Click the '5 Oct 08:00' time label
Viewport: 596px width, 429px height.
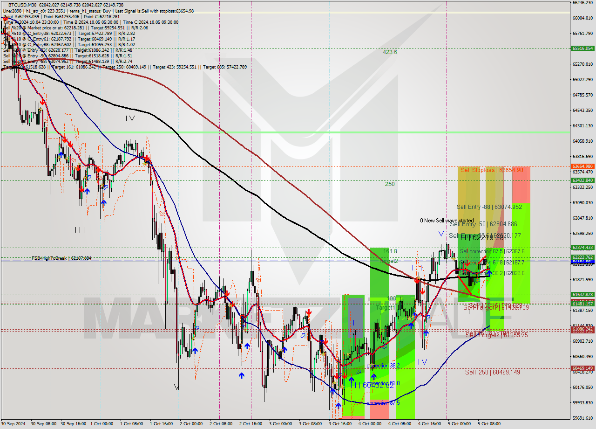pos(489,424)
